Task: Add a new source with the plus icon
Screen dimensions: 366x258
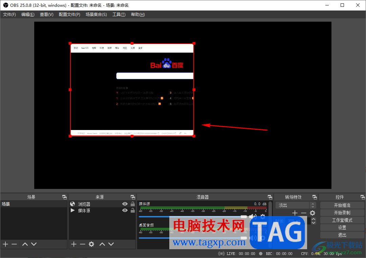Action: pos(74,244)
